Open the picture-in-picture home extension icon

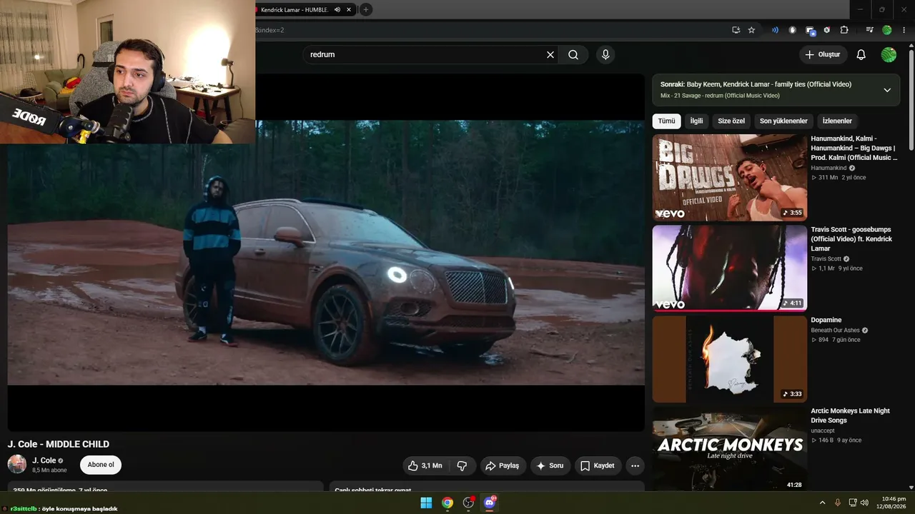click(810, 31)
